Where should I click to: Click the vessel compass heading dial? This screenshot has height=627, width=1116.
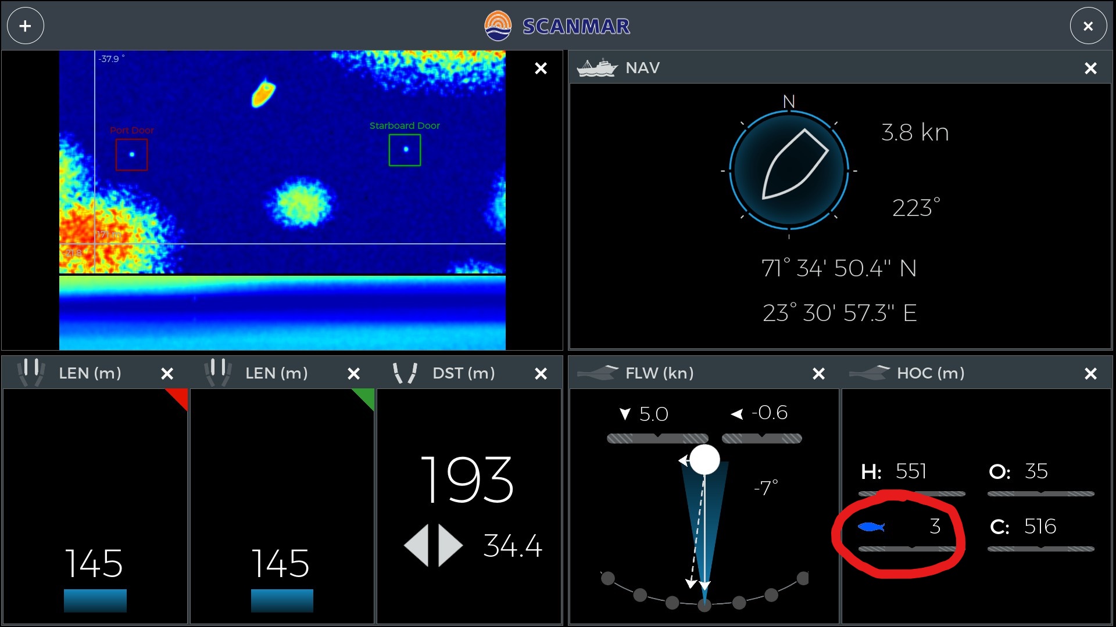point(789,170)
